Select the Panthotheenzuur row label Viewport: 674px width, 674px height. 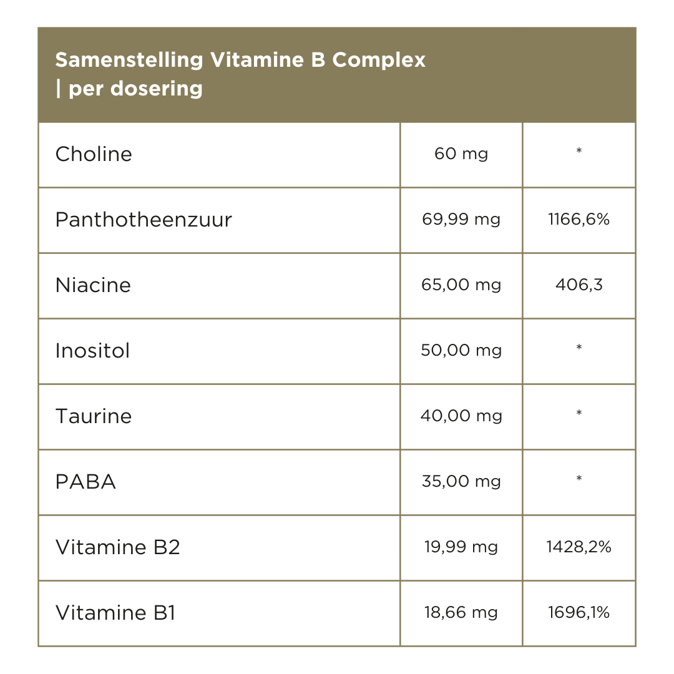coord(144,220)
